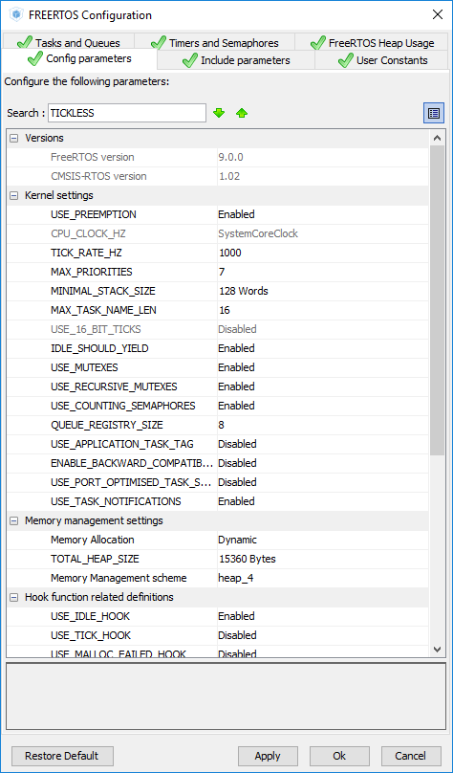This screenshot has width=453, height=773.
Task: Select the Memory Allocation parameter name
Action: 92,540
